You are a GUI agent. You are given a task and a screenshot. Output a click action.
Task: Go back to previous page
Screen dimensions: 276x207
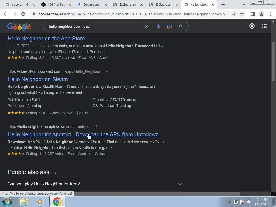6,14
